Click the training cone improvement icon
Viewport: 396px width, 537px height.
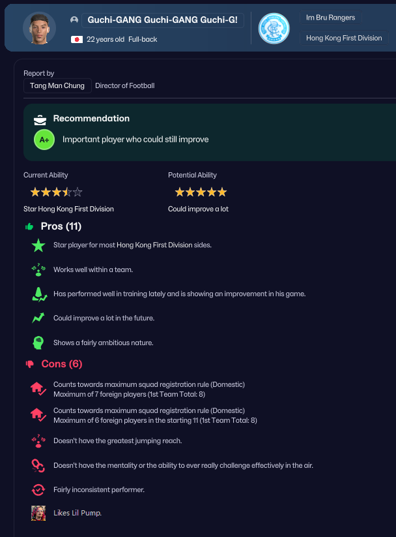39,294
